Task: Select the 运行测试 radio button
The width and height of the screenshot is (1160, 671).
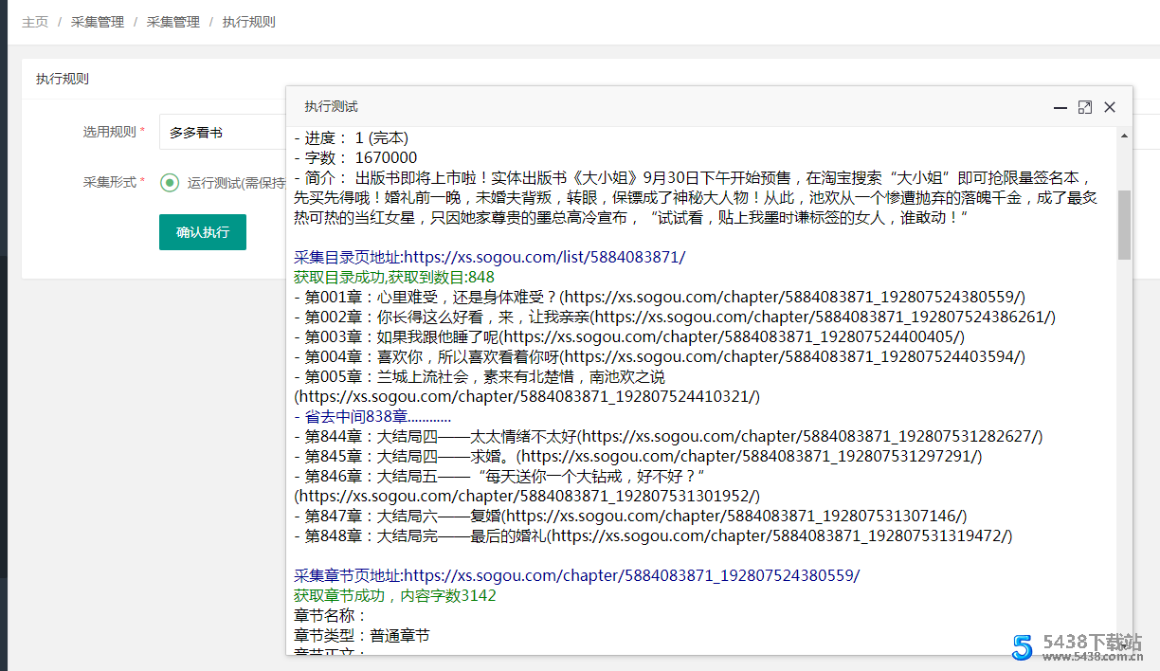Action: pyautogui.click(x=170, y=183)
